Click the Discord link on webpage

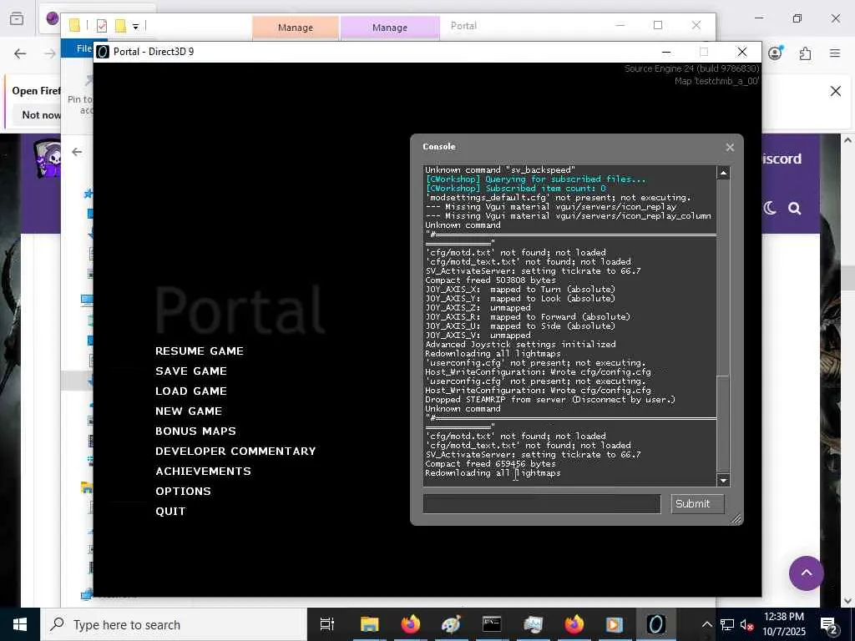[782, 159]
